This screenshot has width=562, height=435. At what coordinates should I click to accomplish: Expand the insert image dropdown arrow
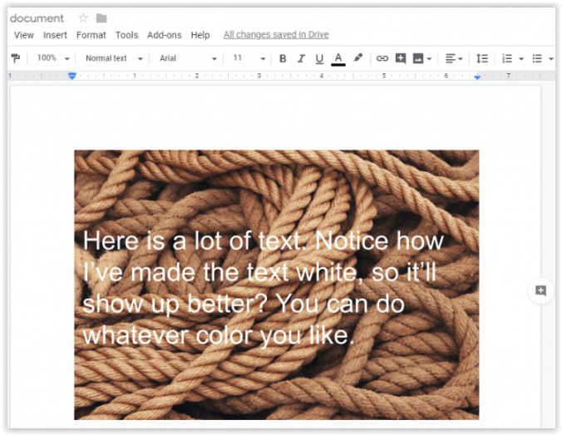click(429, 59)
